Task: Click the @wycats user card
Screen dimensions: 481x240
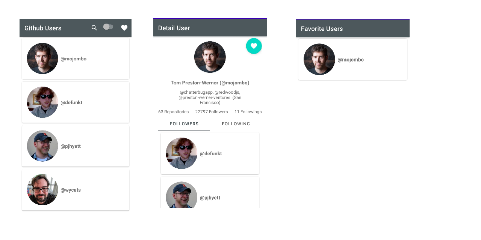Action: [75, 190]
